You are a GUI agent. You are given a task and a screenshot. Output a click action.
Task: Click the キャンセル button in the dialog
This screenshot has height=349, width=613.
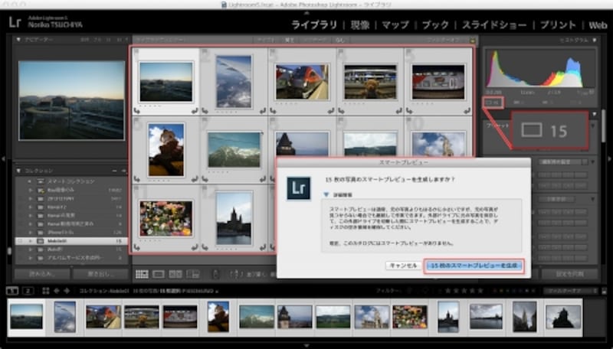click(404, 266)
